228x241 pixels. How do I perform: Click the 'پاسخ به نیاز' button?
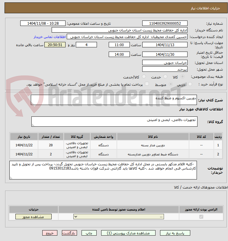(x=175, y=233)
